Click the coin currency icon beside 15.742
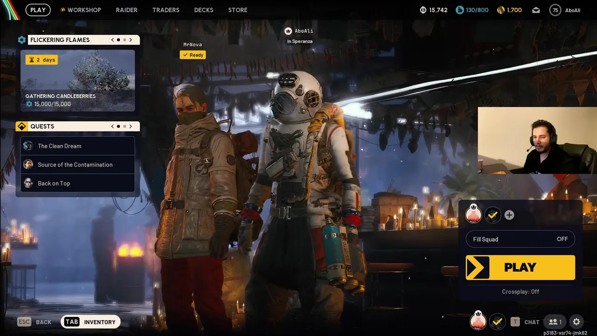 [x=423, y=10]
